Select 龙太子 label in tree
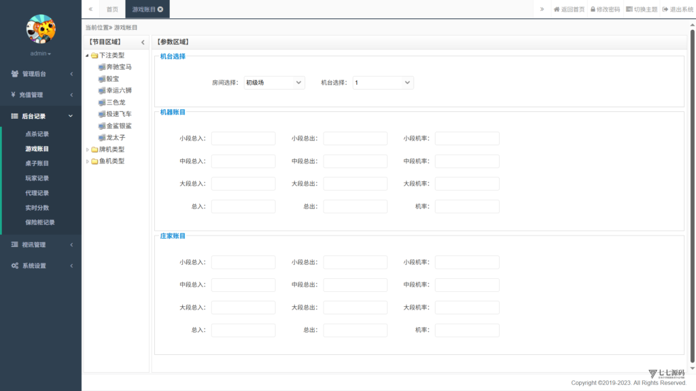Screen dimensions: 696x391 point(116,137)
